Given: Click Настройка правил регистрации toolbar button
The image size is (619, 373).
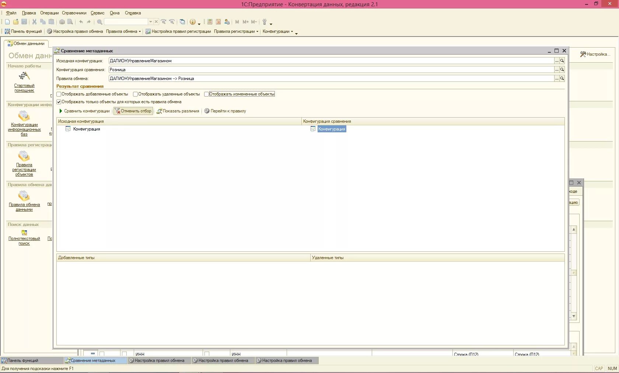Looking at the screenshot, I should 178,31.
